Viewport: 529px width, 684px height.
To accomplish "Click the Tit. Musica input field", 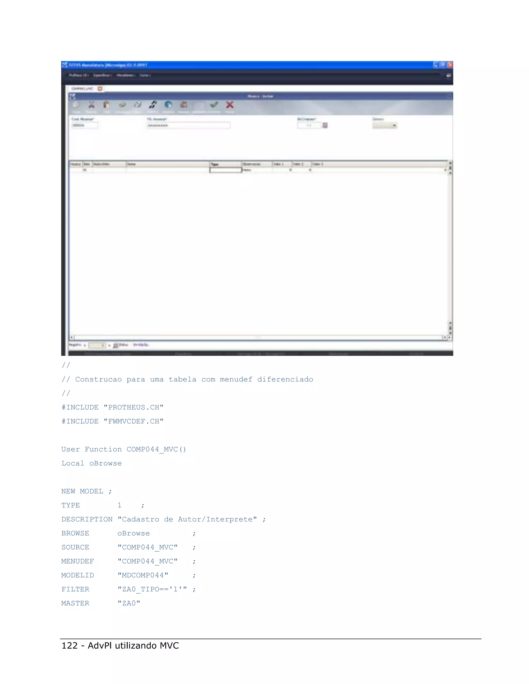I will (188, 125).
